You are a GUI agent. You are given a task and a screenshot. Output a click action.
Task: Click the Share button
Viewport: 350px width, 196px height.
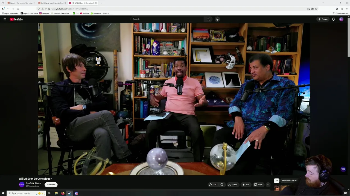point(233,185)
